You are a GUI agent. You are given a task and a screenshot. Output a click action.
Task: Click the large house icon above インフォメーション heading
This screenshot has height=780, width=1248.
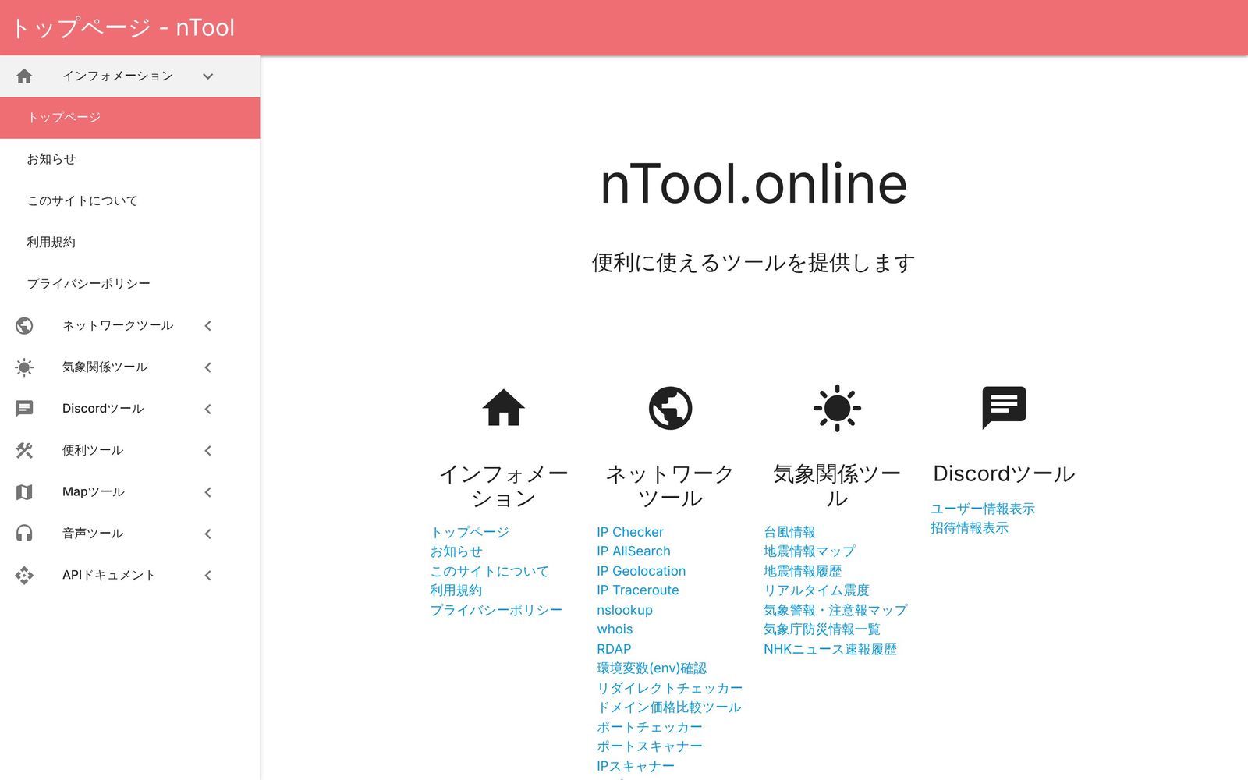point(503,407)
